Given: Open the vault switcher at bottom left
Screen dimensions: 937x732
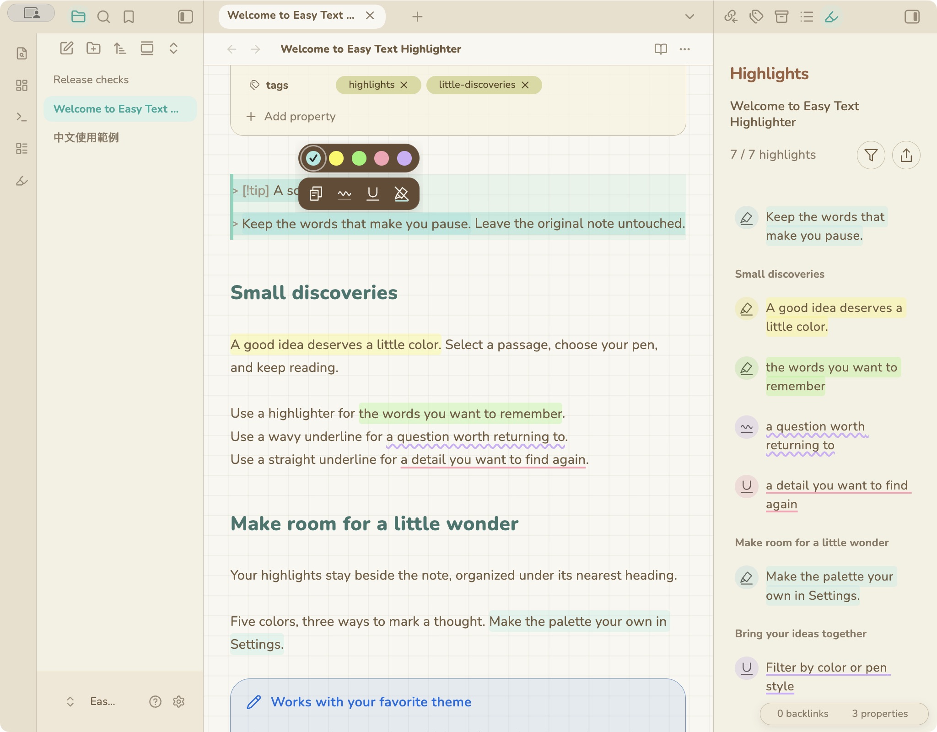Looking at the screenshot, I should coord(90,701).
